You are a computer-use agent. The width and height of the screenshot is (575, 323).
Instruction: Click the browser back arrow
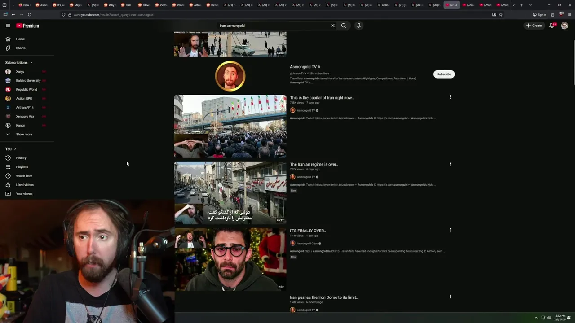click(x=13, y=14)
